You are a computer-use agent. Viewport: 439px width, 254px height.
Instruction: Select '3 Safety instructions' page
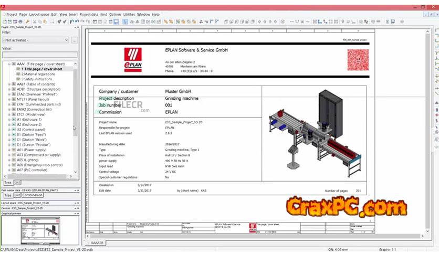(x=37, y=79)
